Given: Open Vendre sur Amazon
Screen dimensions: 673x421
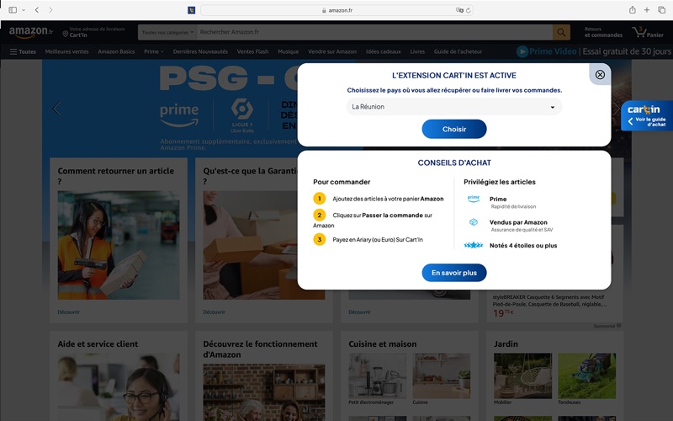Looking at the screenshot, I should coord(332,51).
